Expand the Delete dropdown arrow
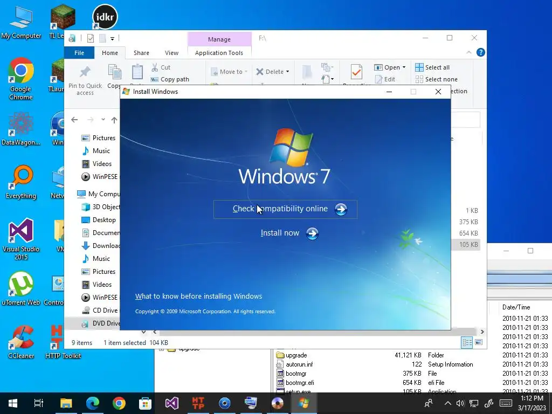 tap(288, 72)
